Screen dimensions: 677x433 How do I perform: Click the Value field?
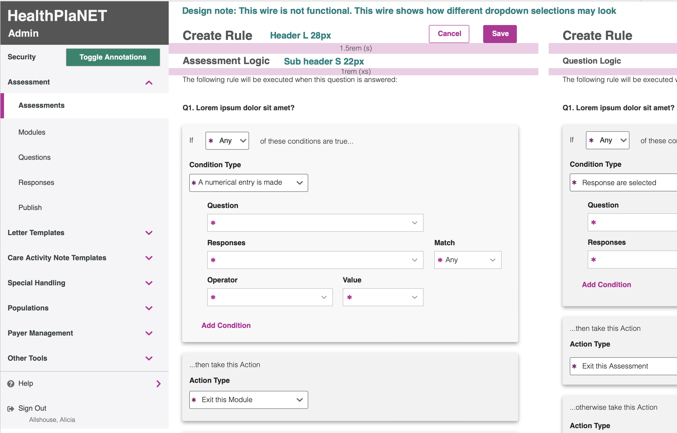(383, 297)
